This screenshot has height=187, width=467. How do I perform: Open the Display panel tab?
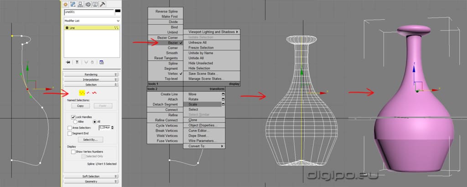point(95,4)
